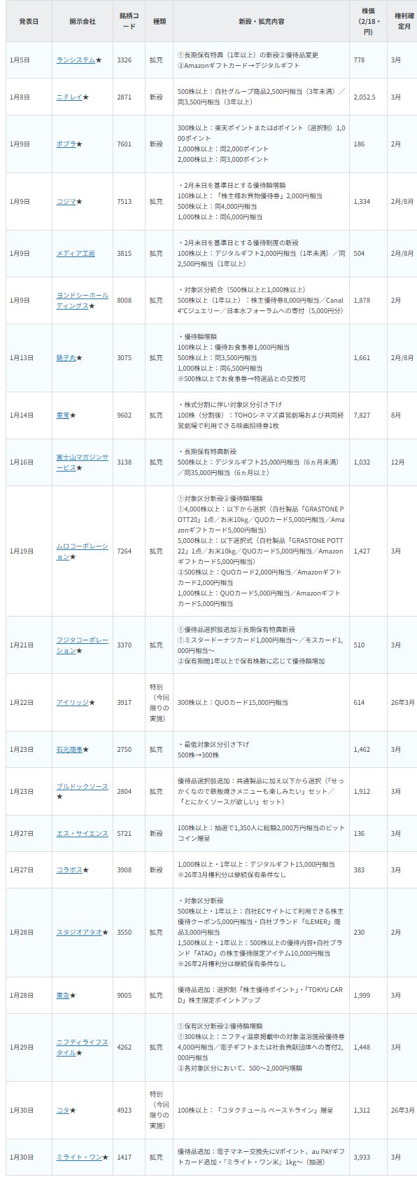Click the 1月13日 announcement date
417x1182 pixels.
pyautogui.click(x=22, y=358)
